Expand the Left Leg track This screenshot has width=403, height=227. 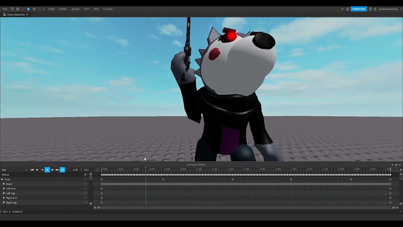point(4,193)
